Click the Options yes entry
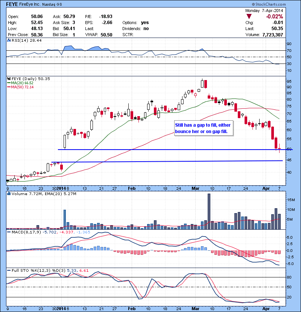Screen dimensions: 301x312 [135, 23]
